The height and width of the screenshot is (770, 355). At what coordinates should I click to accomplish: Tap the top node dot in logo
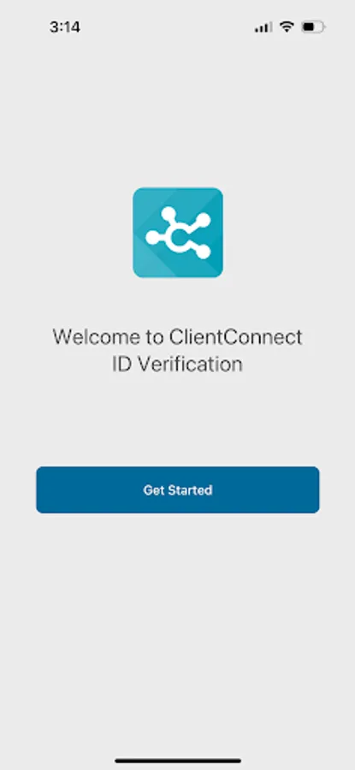[x=169, y=214]
